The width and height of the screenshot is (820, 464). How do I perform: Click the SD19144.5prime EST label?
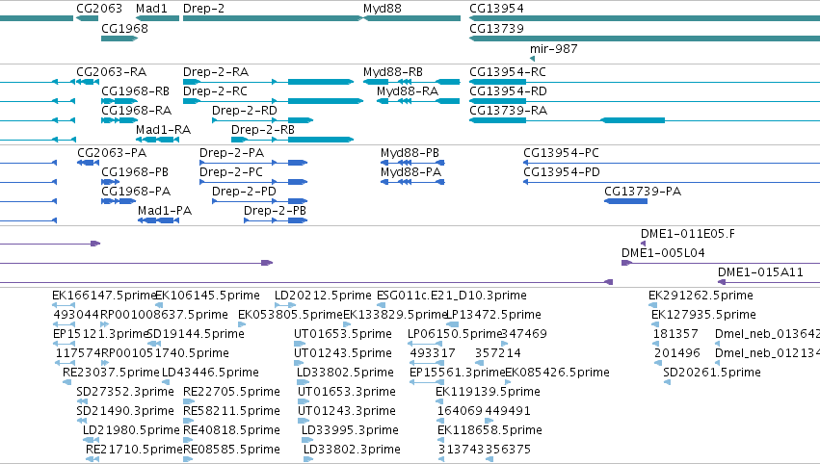[196, 334]
